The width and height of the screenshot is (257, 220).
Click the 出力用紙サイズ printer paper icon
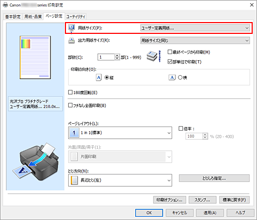pyautogui.click(x=71, y=40)
